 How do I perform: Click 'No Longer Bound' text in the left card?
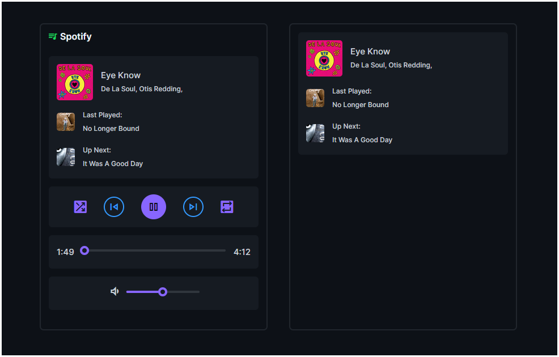tap(111, 129)
